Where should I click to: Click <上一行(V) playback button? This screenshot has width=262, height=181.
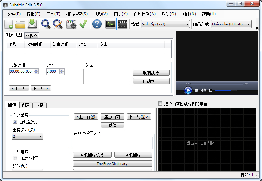click(86, 117)
